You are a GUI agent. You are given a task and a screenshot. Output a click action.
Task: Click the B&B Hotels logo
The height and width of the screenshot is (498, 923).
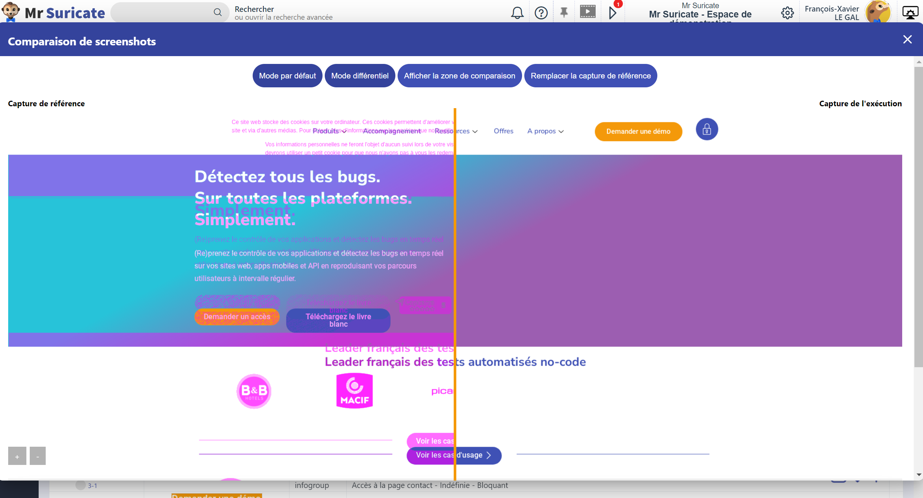pyautogui.click(x=254, y=391)
